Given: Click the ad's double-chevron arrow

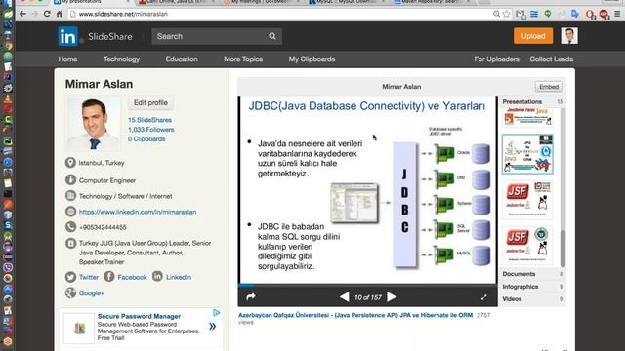Looking at the screenshot, I should pyautogui.click(x=213, y=327).
